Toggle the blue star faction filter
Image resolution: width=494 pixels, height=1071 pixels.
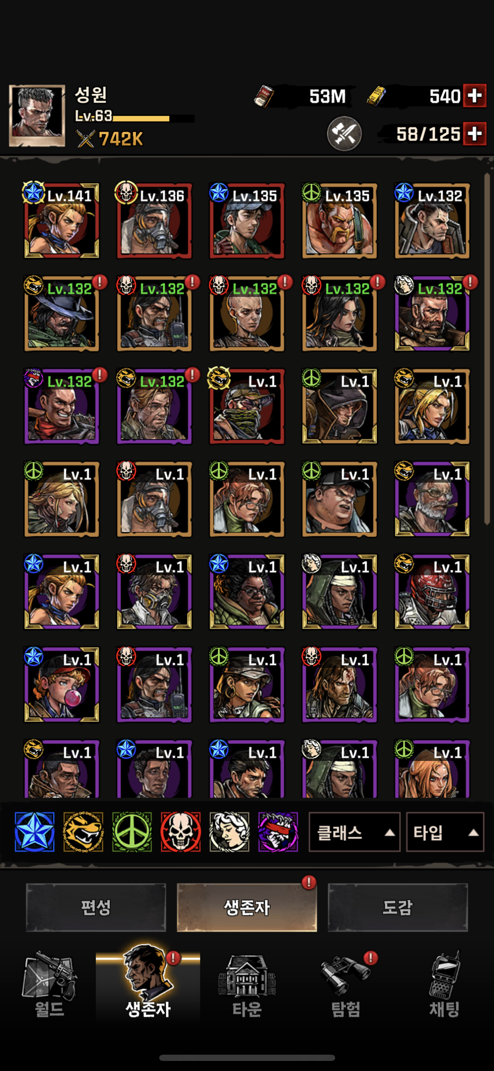[x=34, y=832]
